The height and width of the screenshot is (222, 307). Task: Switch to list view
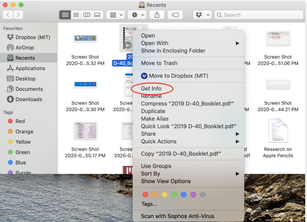pyautogui.click(x=76, y=15)
